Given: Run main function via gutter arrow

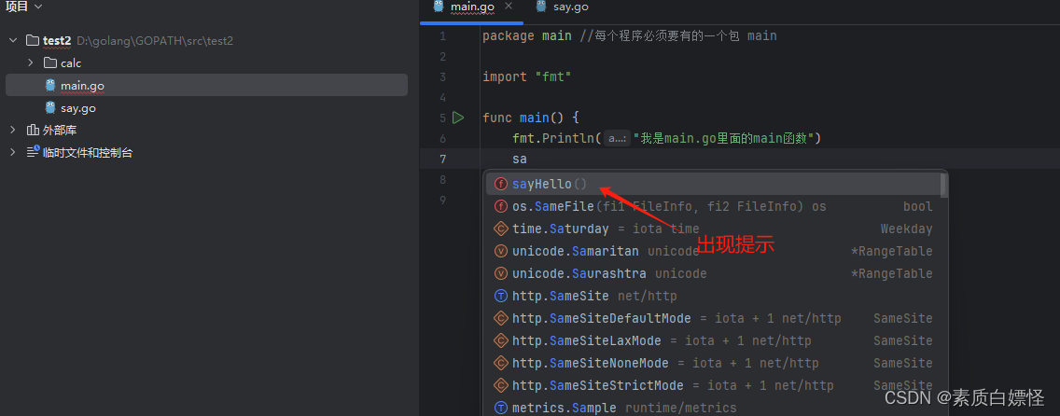Looking at the screenshot, I should tap(457, 118).
